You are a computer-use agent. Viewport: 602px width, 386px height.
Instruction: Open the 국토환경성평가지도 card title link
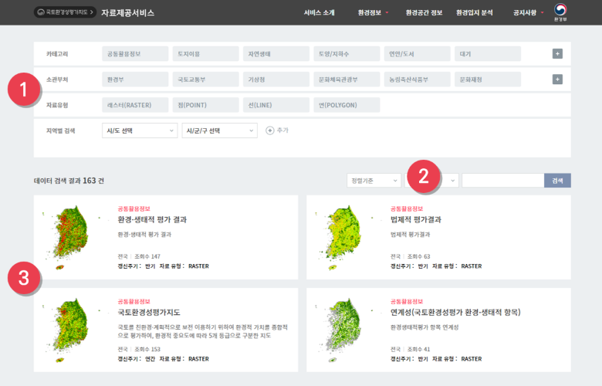tap(149, 312)
